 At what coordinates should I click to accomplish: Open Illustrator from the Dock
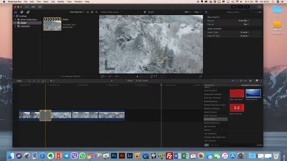point(122,156)
